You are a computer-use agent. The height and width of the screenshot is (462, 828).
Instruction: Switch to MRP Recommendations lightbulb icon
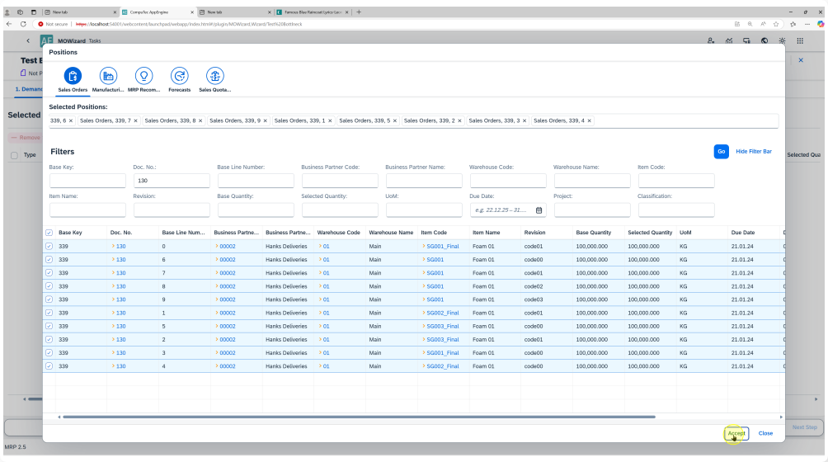[x=143, y=77]
